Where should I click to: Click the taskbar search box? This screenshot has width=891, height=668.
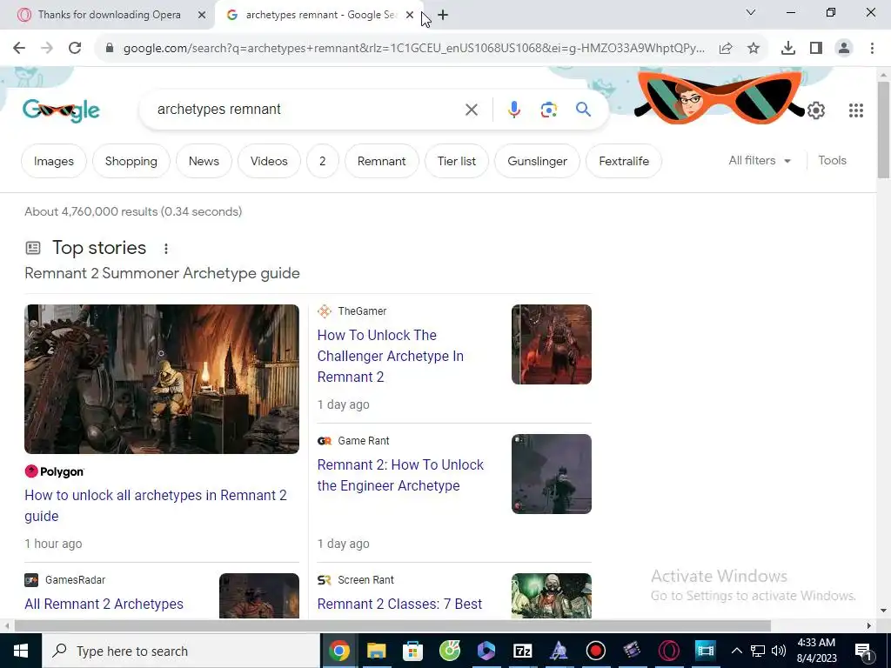[x=181, y=651]
